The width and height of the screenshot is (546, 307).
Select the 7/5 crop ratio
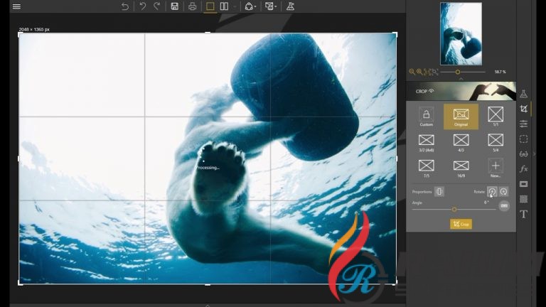point(427,168)
